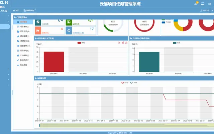Expand the third left navigation arrow
Screen dimensions: 214x134
pos(8,69)
